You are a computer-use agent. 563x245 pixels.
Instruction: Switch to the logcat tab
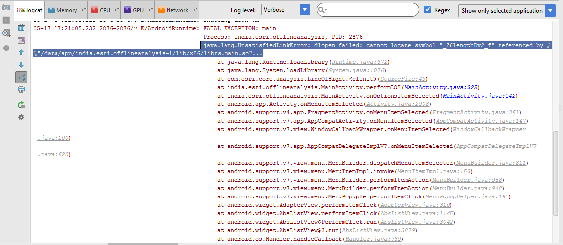(29, 10)
